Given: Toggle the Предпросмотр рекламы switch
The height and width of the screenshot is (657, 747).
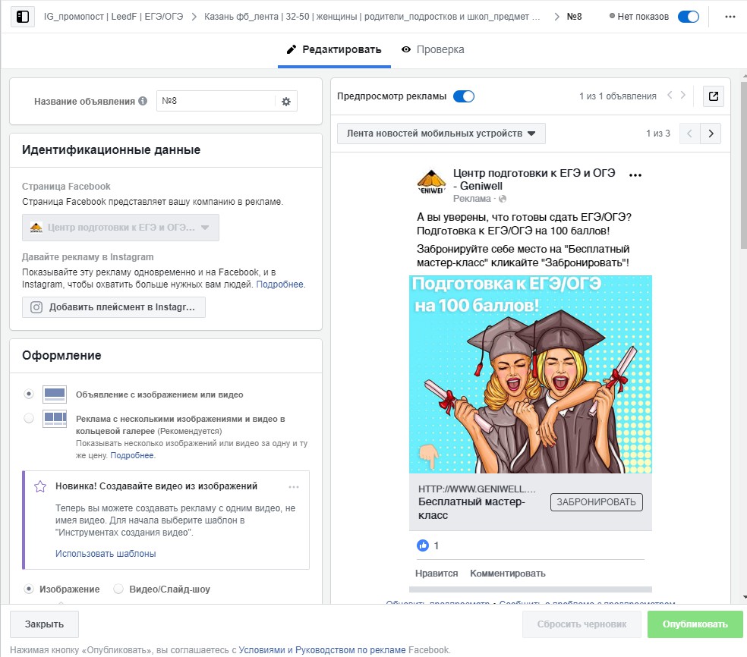Looking at the screenshot, I should pos(463,96).
